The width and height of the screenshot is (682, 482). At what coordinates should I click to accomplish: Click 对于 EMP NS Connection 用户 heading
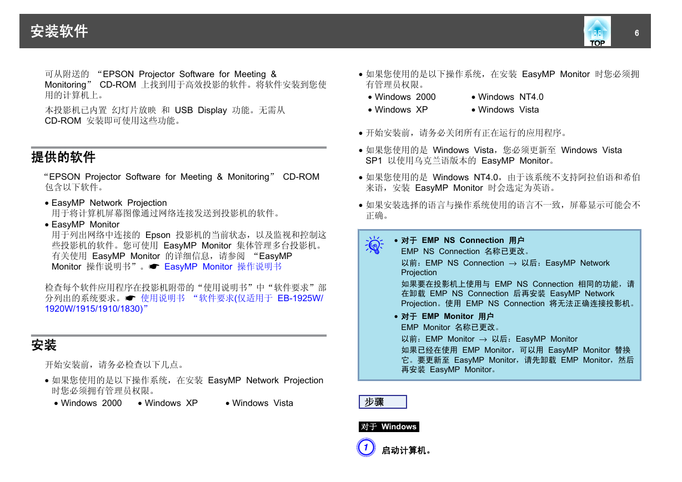tap(463, 240)
